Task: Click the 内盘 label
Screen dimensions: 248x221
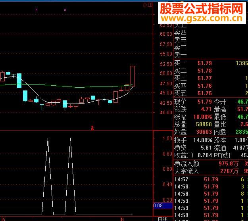Action: (220, 132)
